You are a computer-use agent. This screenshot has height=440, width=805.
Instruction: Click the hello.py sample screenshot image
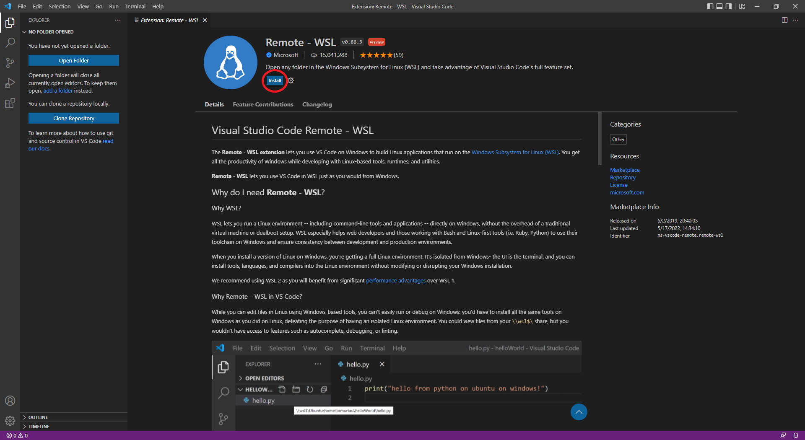[396, 385]
